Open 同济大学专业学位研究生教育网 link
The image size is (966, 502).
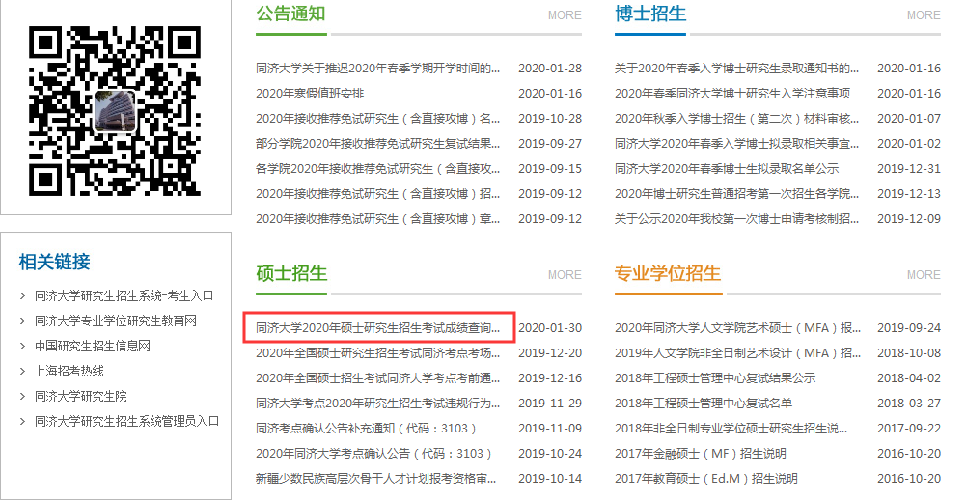pos(116,321)
